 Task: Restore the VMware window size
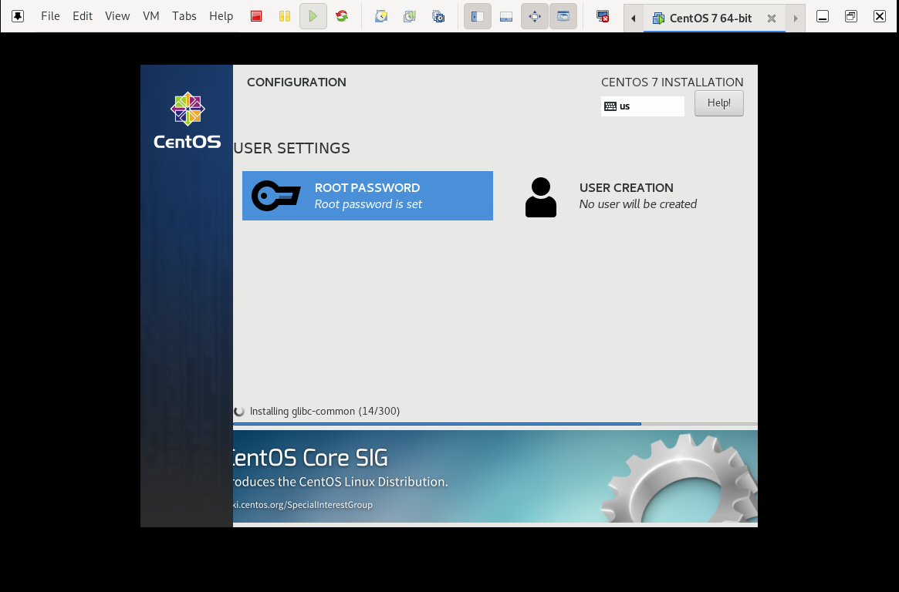[851, 17]
